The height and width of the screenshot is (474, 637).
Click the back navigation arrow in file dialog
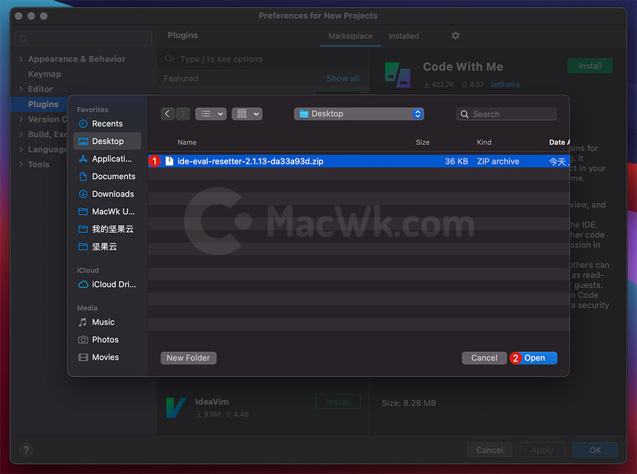pyautogui.click(x=168, y=114)
